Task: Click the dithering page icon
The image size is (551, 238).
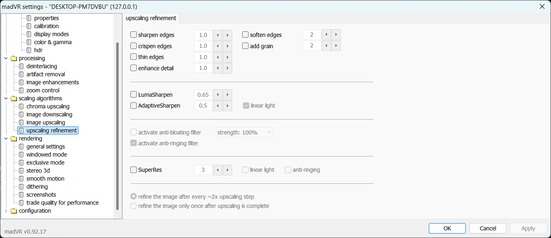Action: [x=21, y=187]
